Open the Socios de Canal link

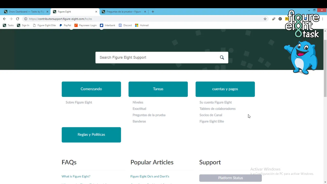click(x=211, y=115)
